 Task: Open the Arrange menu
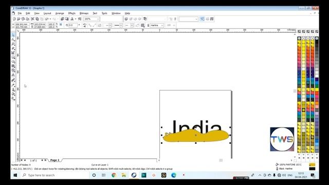click(60, 13)
